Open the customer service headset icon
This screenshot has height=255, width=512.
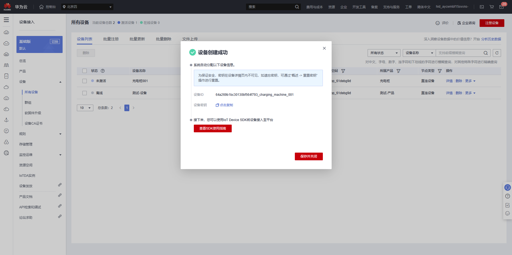coord(508,187)
